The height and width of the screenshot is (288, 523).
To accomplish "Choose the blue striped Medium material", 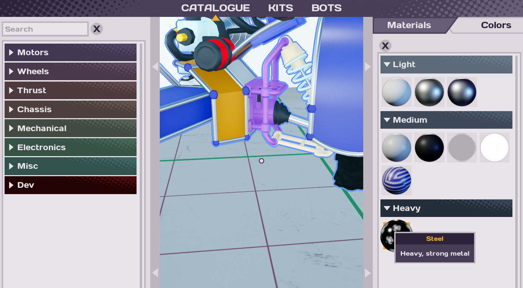I will [397, 180].
